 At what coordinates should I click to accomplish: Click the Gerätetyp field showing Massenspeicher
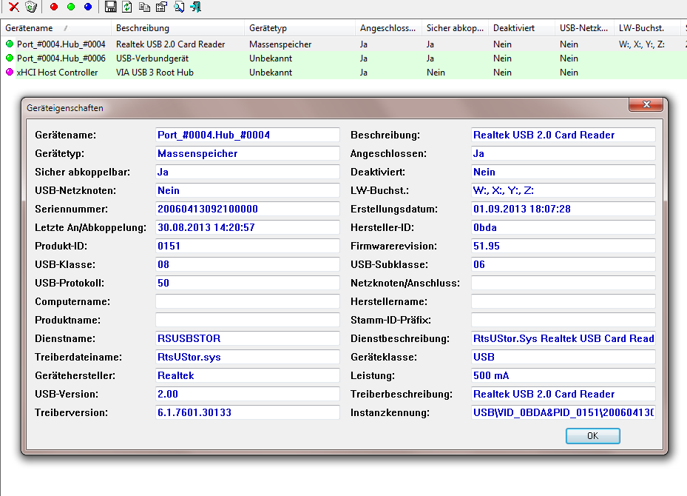point(248,153)
